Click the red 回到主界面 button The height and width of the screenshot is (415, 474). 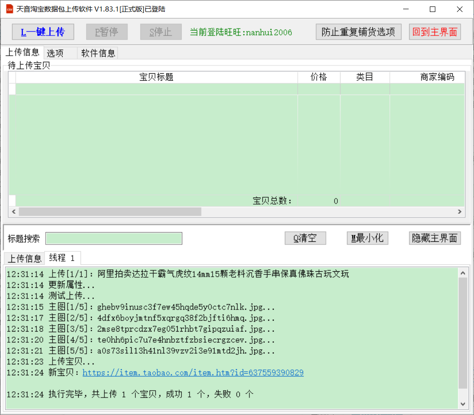[435, 32]
